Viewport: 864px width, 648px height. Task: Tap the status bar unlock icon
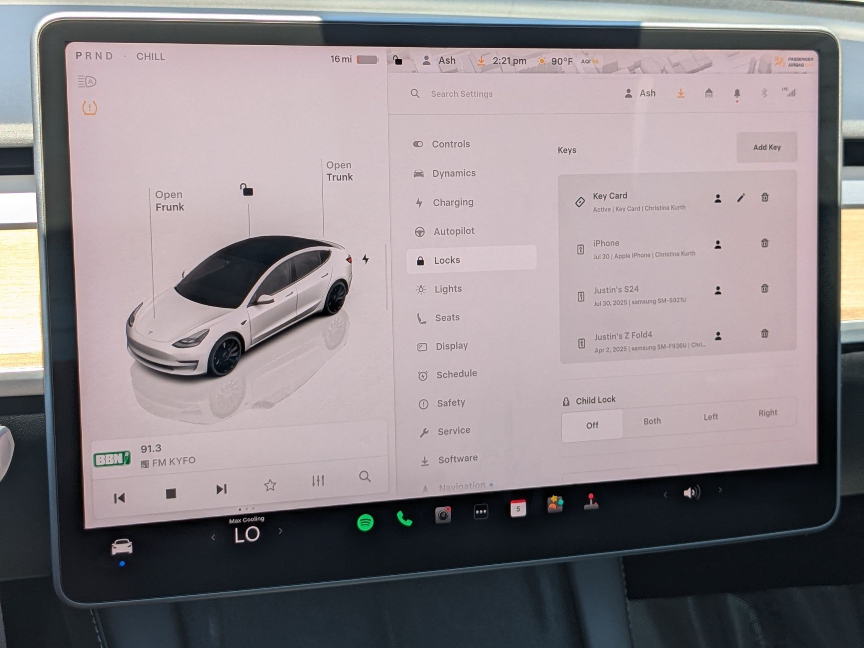tap(397, 60)
